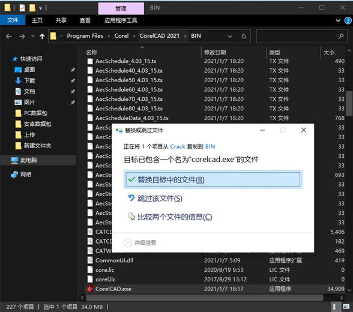Close the replace or skip dialog
Viewport: 353px width, 312px height.
click(304, 130)
